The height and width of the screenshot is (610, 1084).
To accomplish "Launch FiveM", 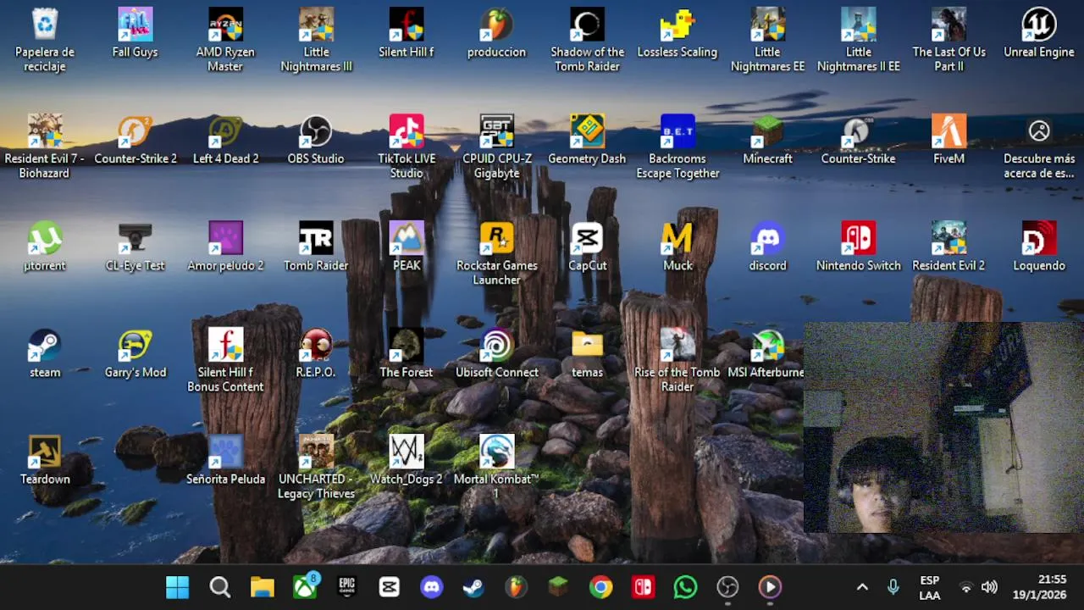I will click(948, 140).
